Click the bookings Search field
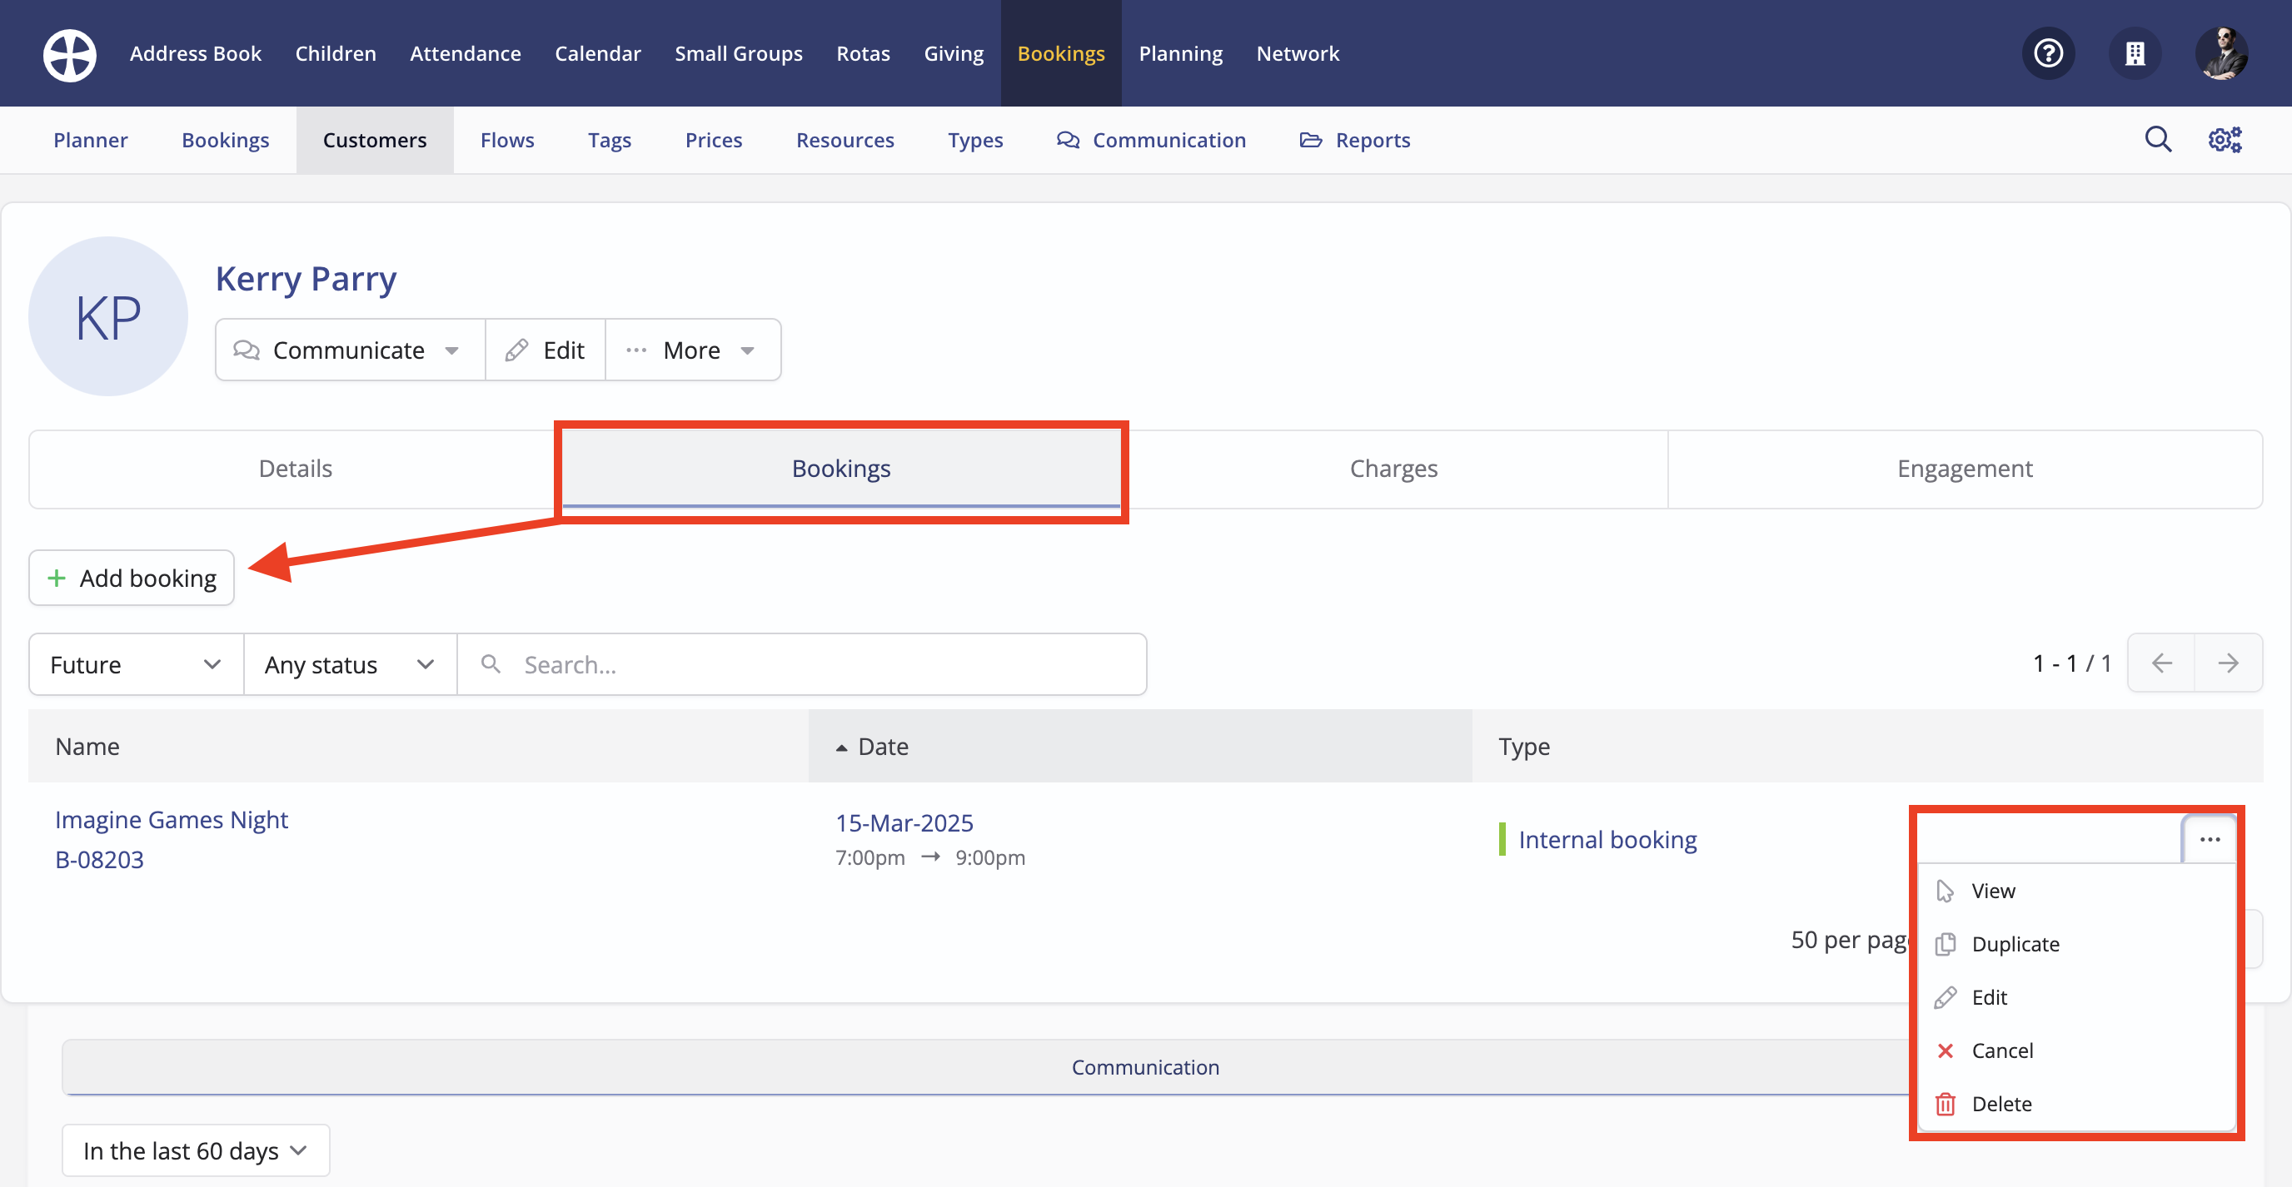2292x1187 pixels. coord(800,664)
